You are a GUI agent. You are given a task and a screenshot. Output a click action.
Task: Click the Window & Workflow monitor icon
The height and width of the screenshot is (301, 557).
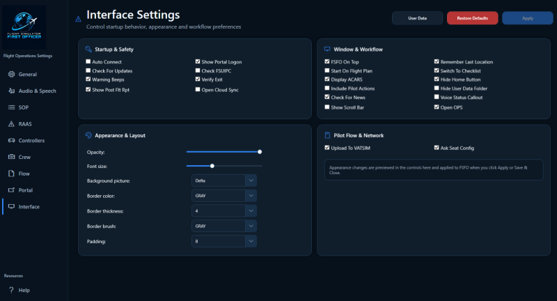327,49
